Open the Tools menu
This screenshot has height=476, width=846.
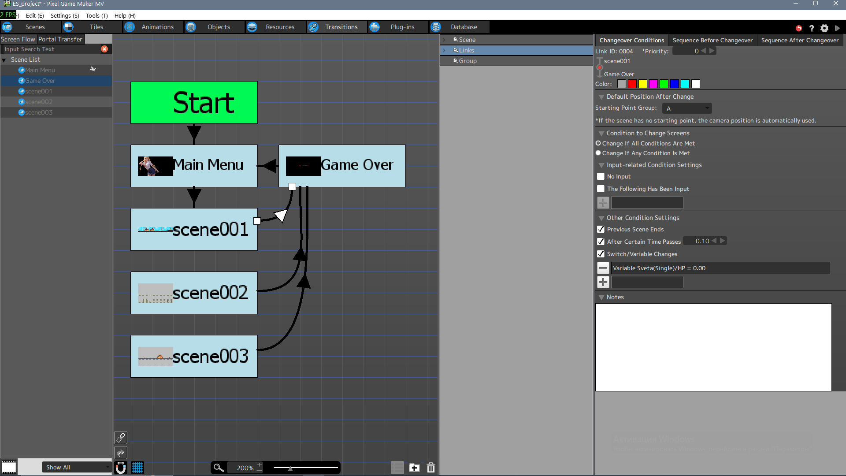[x=96, y=15]
